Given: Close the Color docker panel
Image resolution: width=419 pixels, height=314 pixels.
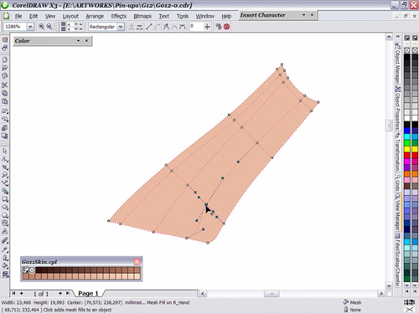Looking at the screenshot, I should tap(86, 41).
